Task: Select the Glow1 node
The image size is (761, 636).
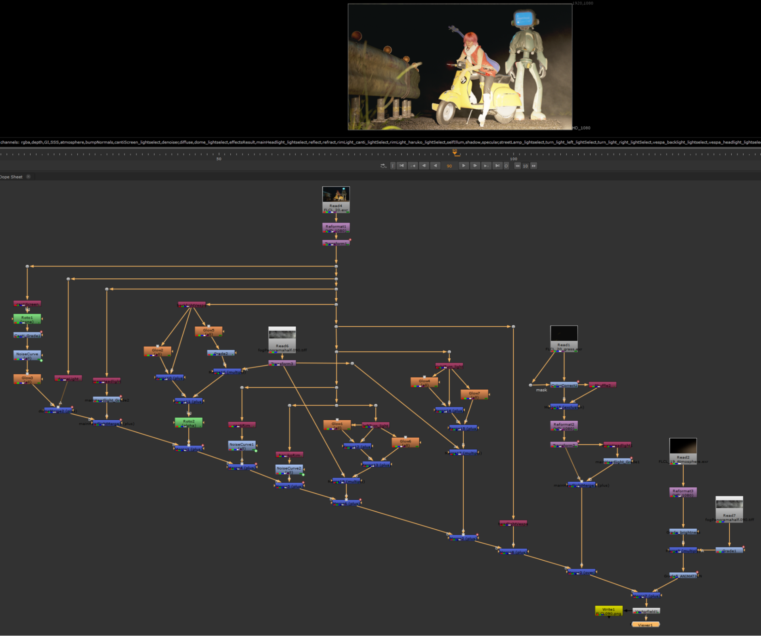Action: click(x=337, y=425)
